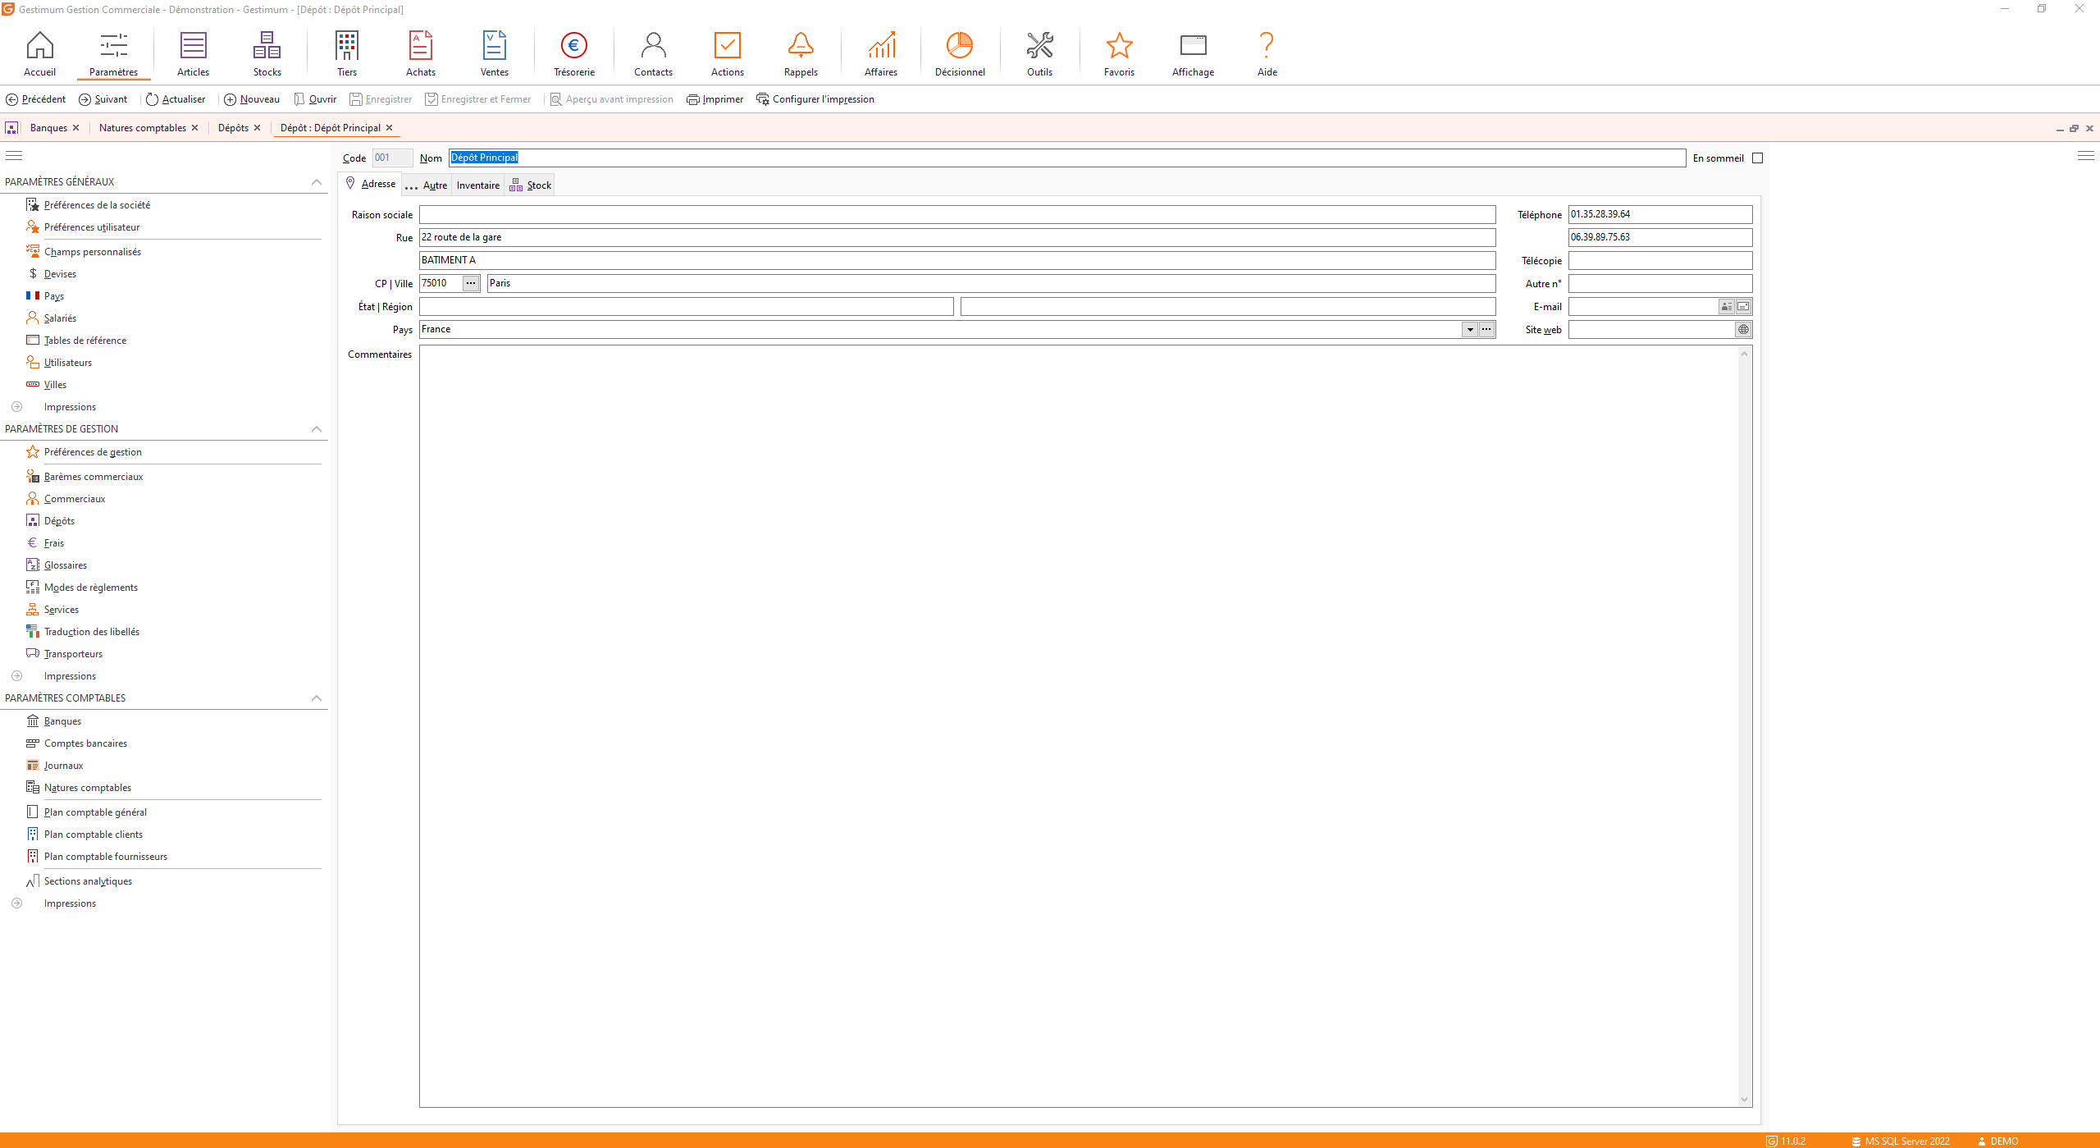Expand Impressions under Paramètres généraux
This screenshot has height=1148, width=2100.
(x=16, y=407)
